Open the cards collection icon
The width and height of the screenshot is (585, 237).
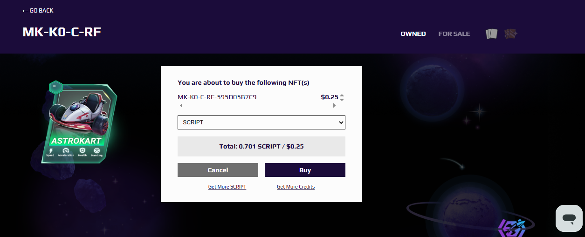tap(492, 34)
